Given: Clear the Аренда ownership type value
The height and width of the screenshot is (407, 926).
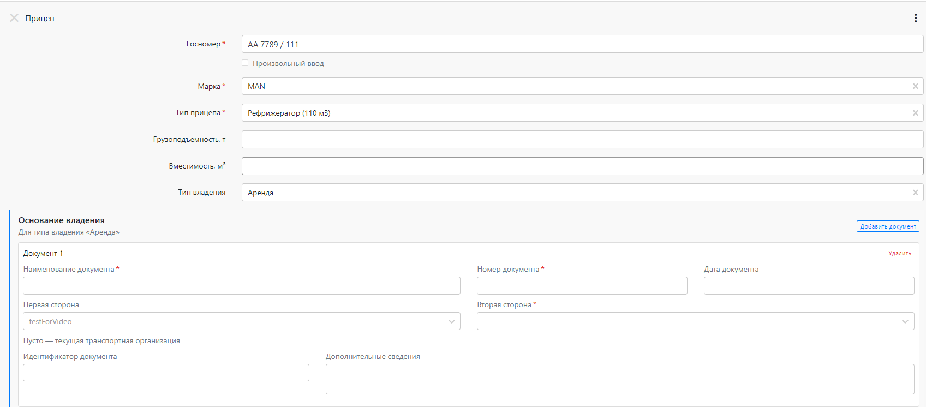Looking at the screenshot, I should click(x=915, y=193).
